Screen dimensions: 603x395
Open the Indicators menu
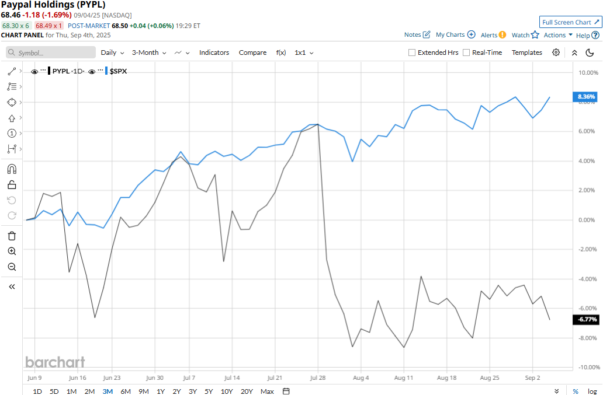click(x=214, y=53)
